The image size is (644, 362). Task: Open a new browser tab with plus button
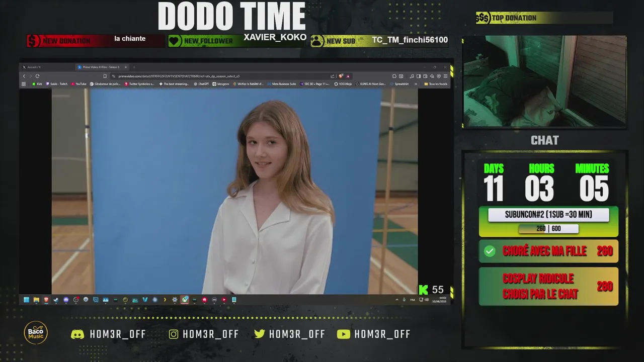[134, 67]
